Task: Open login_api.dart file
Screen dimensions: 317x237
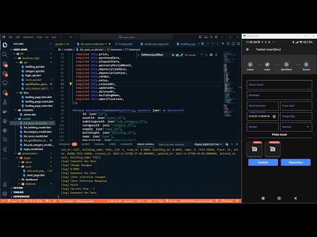Action: pyautogui.click(x=33, y=76)
